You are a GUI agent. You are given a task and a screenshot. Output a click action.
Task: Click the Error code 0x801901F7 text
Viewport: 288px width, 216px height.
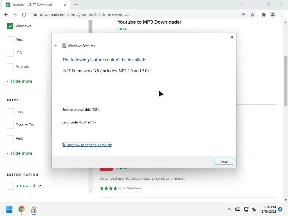click(x=79, y=122)
